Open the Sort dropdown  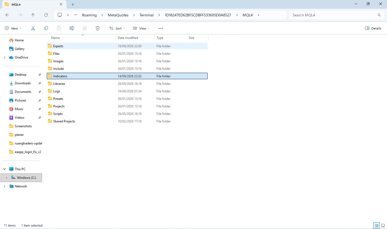tap(117, 28)
